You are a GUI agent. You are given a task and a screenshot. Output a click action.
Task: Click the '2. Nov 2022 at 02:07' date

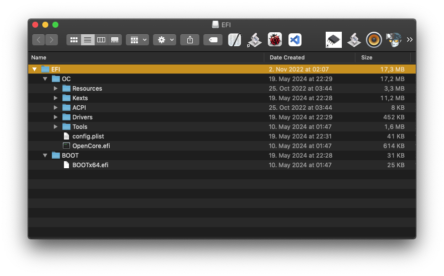coord(299,70)
